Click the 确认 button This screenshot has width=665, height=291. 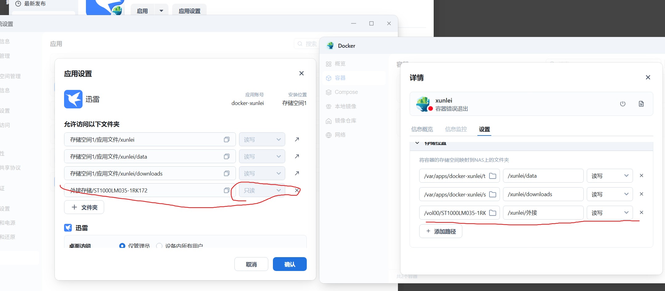[x=290, y=264]
